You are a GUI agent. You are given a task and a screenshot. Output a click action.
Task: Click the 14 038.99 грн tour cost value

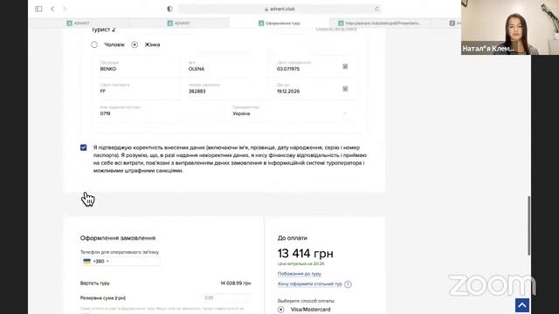pyautogui.click(x=235, y=283)
